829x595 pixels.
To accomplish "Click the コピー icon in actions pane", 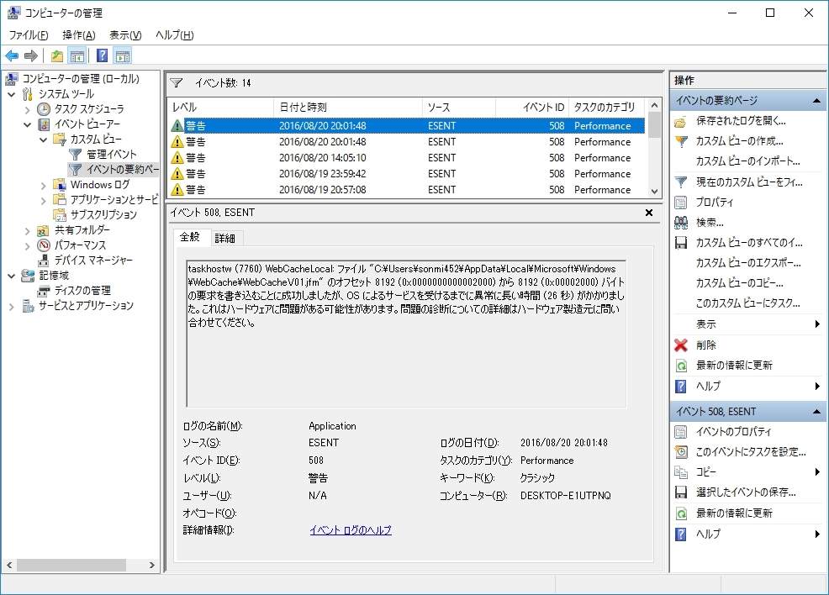I will pos(681,471).
